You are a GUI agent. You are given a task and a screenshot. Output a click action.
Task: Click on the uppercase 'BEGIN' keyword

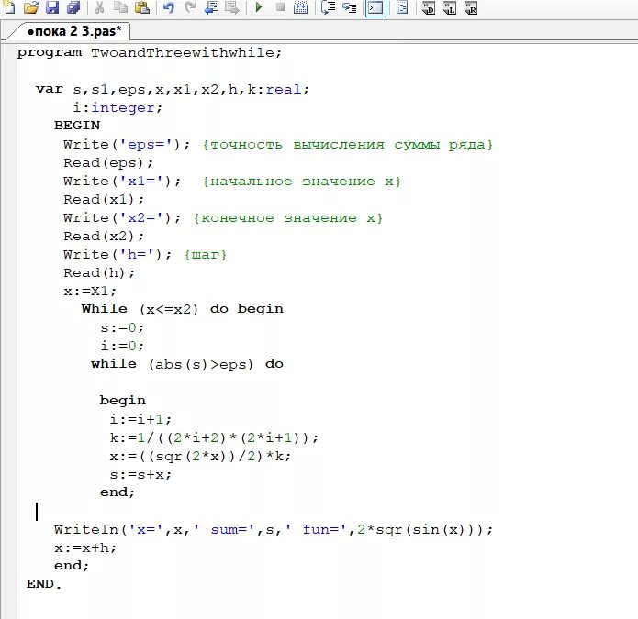(x=77, y=126)
